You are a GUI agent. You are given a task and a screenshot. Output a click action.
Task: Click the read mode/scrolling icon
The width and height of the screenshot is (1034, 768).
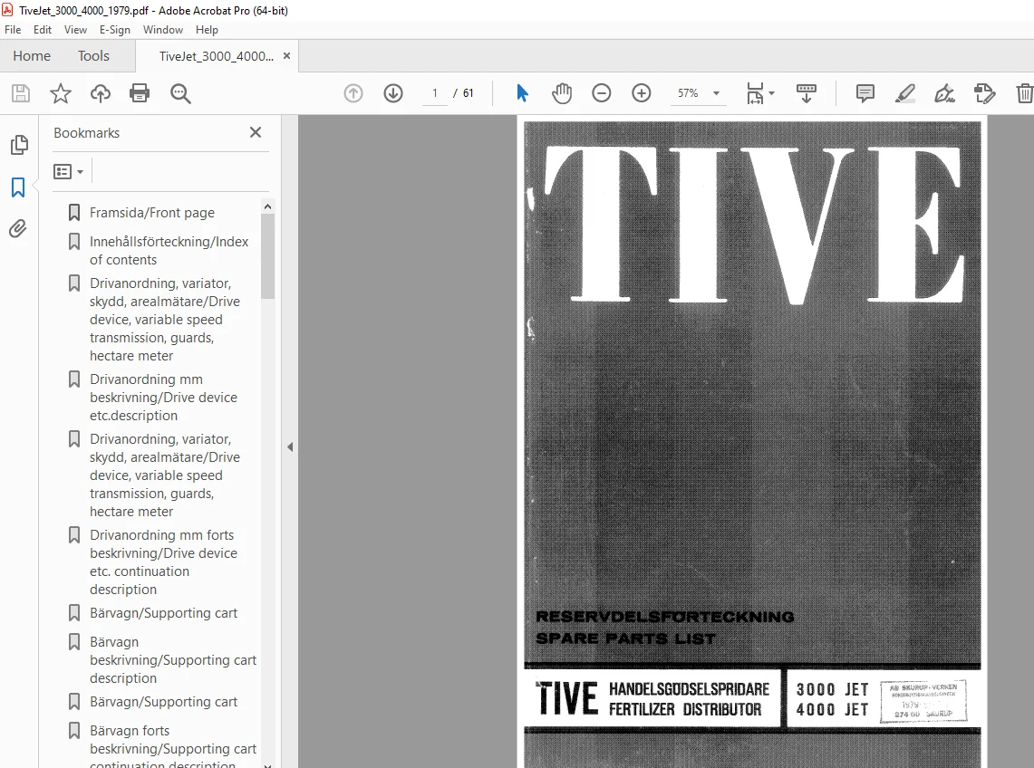click(x=806, y=93)
